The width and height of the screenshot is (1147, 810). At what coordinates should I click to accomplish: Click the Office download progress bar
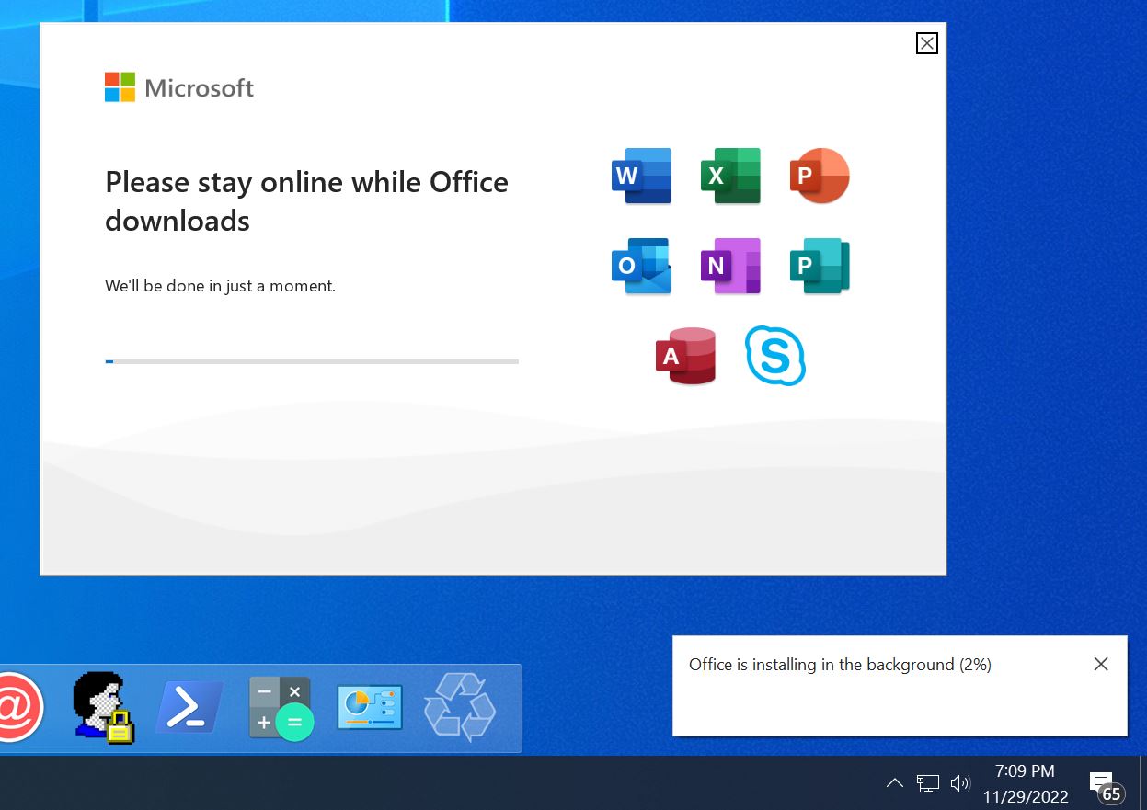[x=312, y=361]
